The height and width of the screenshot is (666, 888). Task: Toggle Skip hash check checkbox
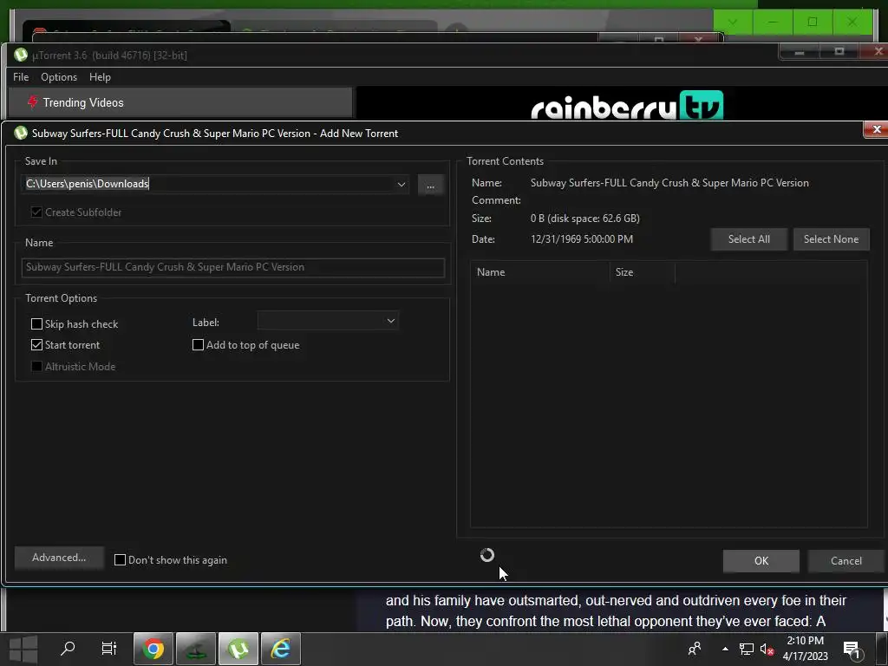point(36,324)
